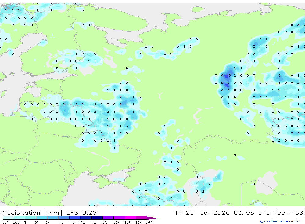Click the 0.5–1 mm legend color swatch

20,218
